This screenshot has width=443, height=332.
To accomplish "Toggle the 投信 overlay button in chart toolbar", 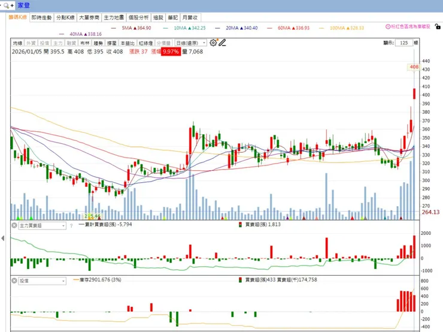I will 44,43.
